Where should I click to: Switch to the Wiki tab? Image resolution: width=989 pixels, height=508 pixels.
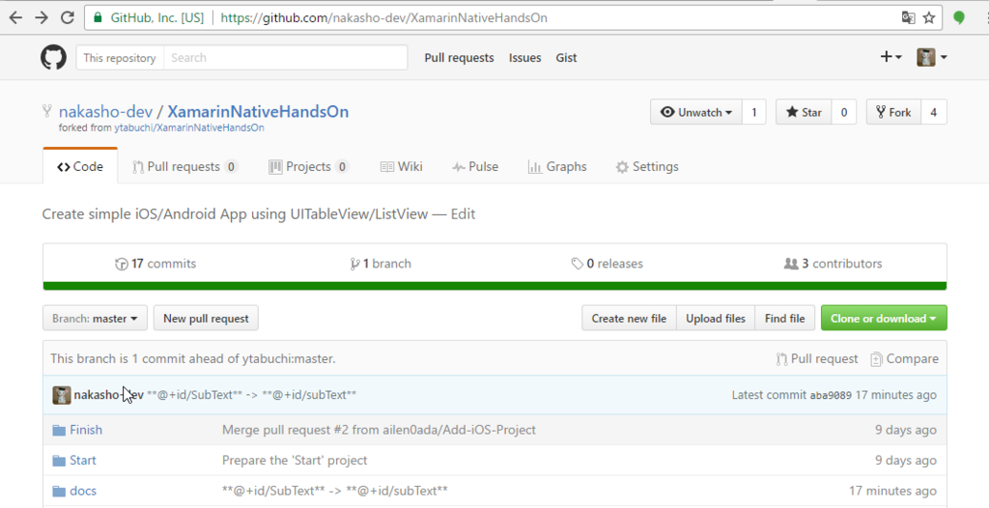tap(401, 167)
